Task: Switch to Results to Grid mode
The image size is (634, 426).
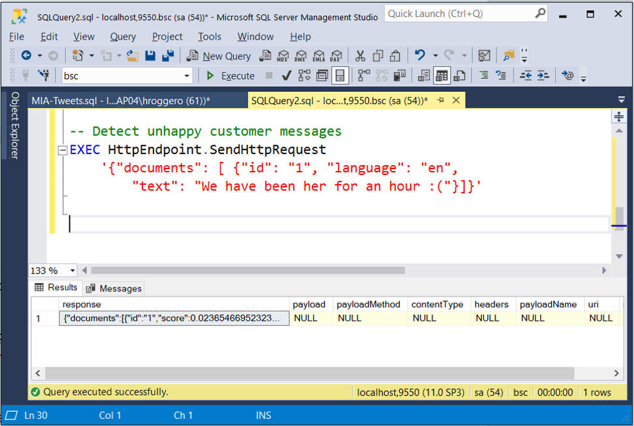Action: pos(441,75)
